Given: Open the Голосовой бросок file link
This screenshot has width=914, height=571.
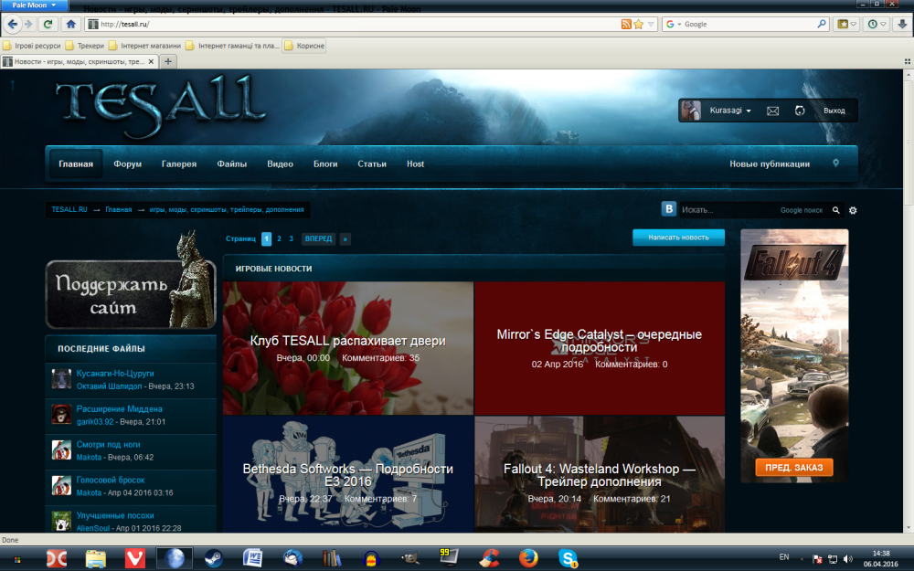Looking at the screenshot, I should [111, 481].
